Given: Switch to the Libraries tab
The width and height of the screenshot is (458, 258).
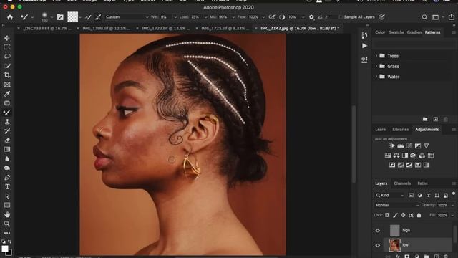Looking at the screenshot, I should pyautogui.click(x=401, y=129).
